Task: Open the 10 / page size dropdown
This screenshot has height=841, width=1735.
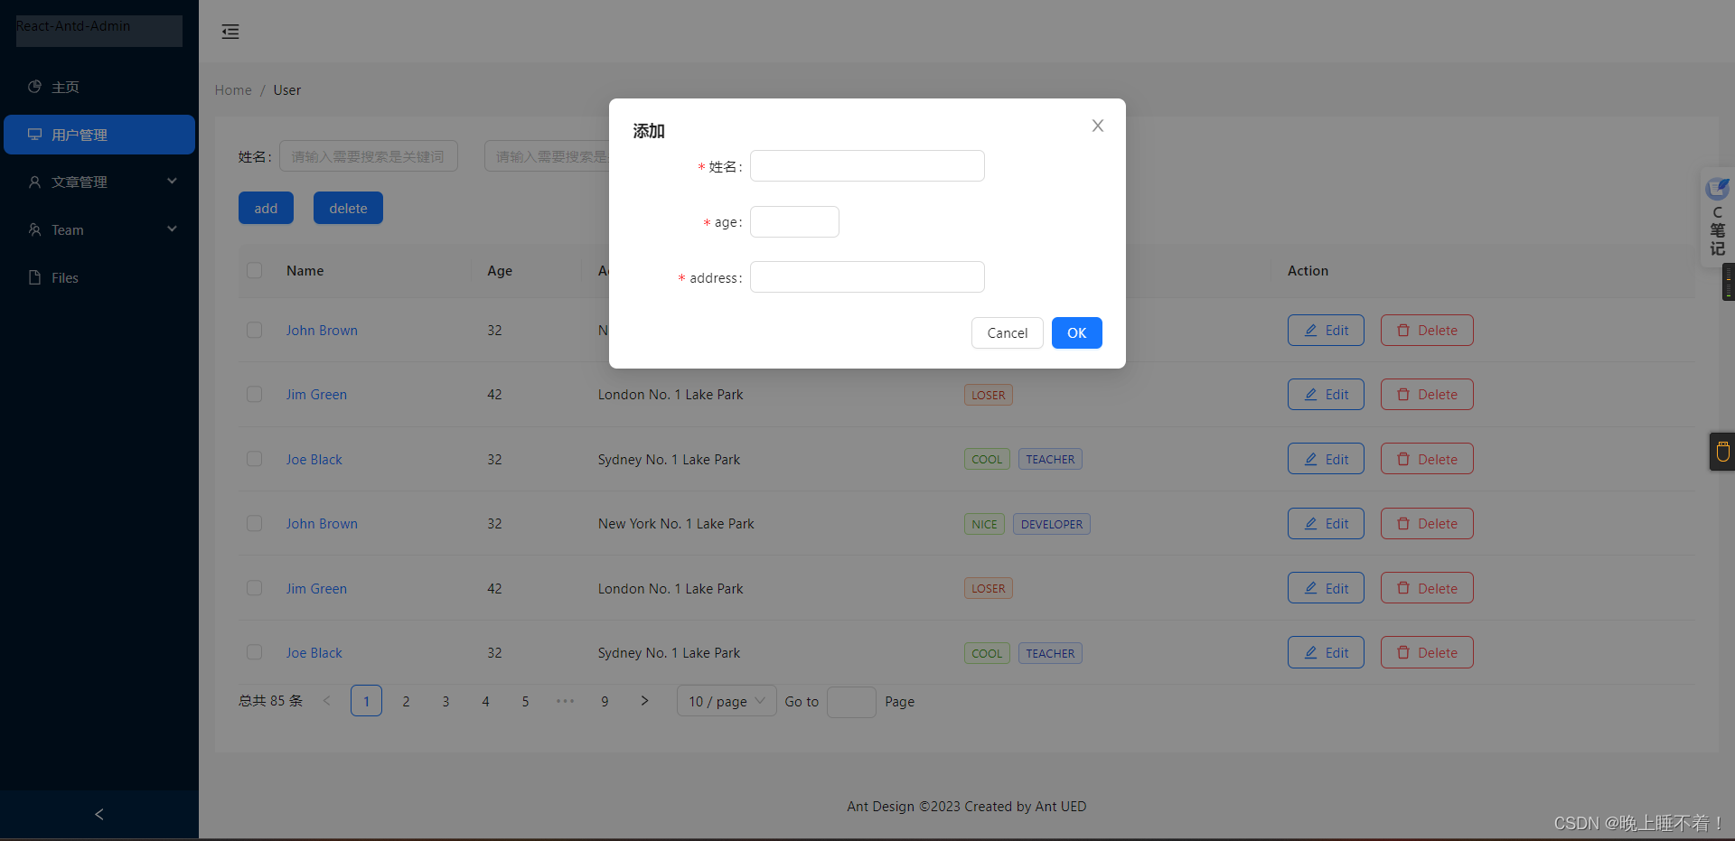Action: point(726,701)
